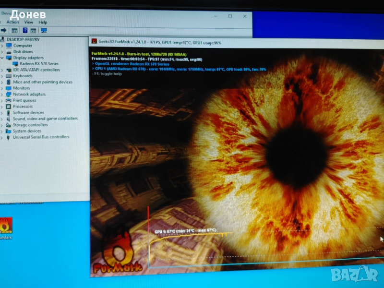Maximize the Device Manager window
Viewport: 384px width, 288px height.
tap(230, 16)
